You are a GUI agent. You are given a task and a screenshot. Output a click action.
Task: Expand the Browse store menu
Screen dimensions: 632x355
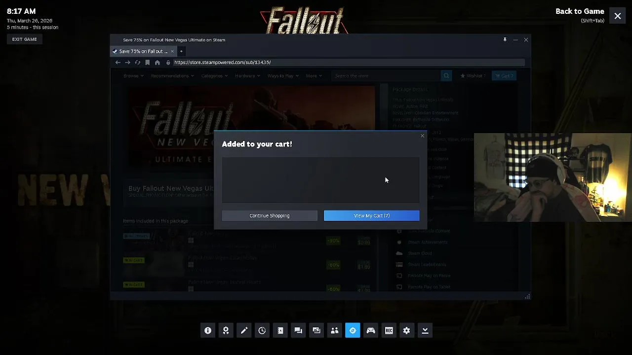[133, 76]
